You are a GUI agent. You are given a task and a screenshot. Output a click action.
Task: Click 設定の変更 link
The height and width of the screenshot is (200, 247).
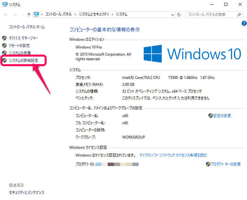(222, 116)
